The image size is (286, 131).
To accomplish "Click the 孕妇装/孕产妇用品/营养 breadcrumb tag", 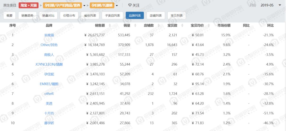I will tap(62, 6).
